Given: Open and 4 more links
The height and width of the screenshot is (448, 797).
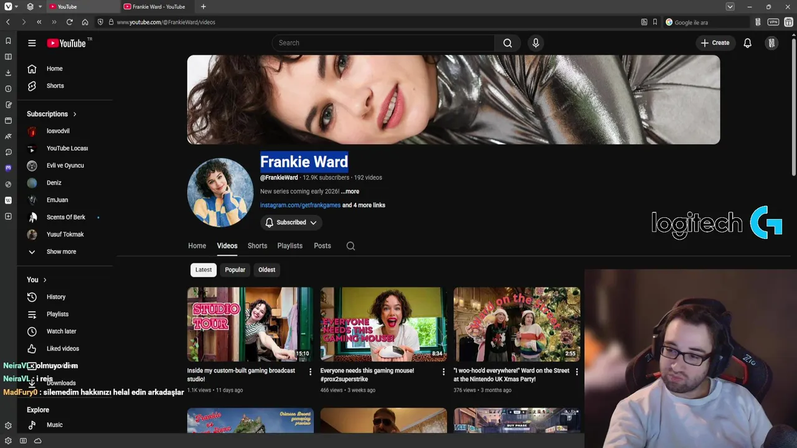Looking at the screenshot, I should click(364, 205).
